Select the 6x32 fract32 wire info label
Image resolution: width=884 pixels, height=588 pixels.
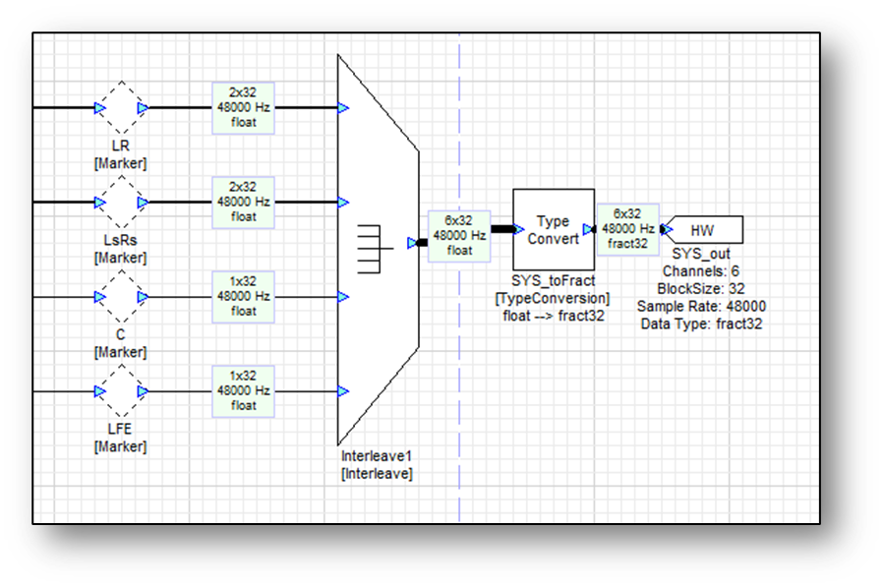pyautogui.click(x=626, y=229)
